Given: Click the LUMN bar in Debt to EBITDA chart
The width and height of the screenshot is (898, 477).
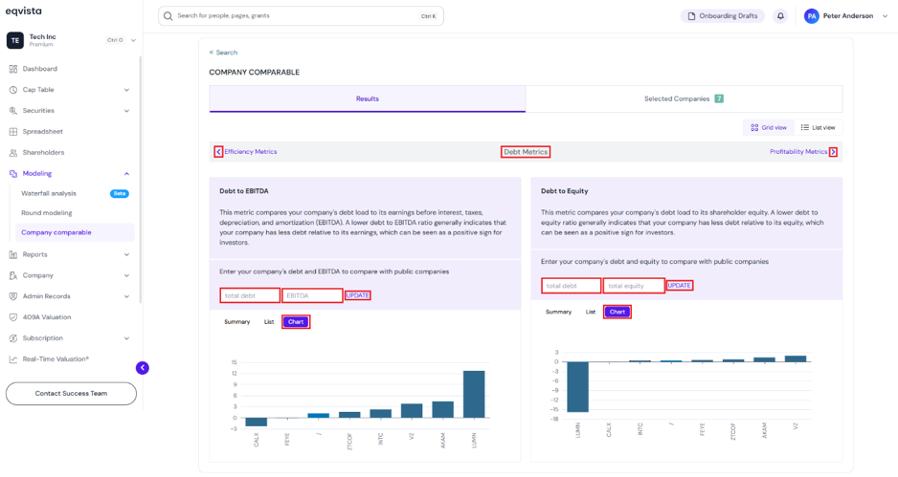Looking at the screenshot, I should click(x=474, y=394).
